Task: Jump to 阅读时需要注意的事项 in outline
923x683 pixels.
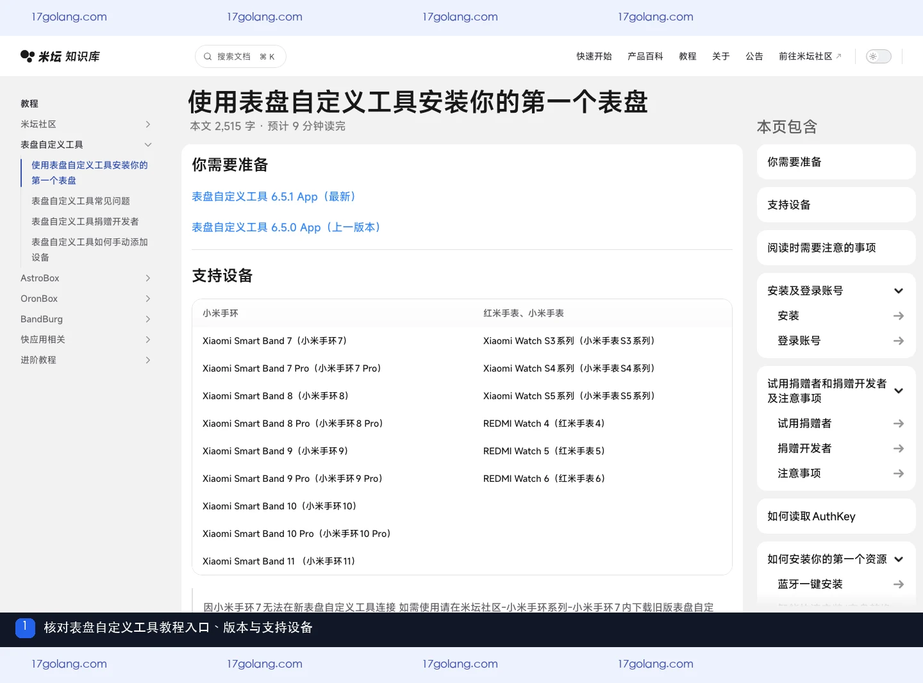Action: pos(836,248)
